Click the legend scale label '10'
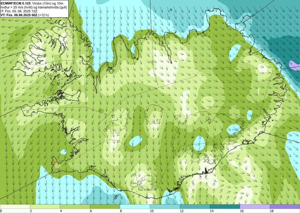The height and width of the screenshot is (213, 300). (x=152, y=211)
